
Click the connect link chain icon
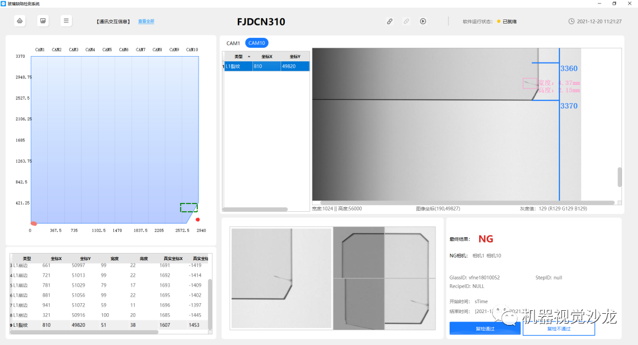click(x=389, y=21)
